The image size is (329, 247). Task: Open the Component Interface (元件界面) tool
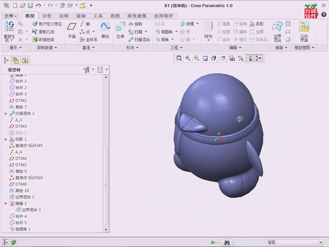(304, 32)
